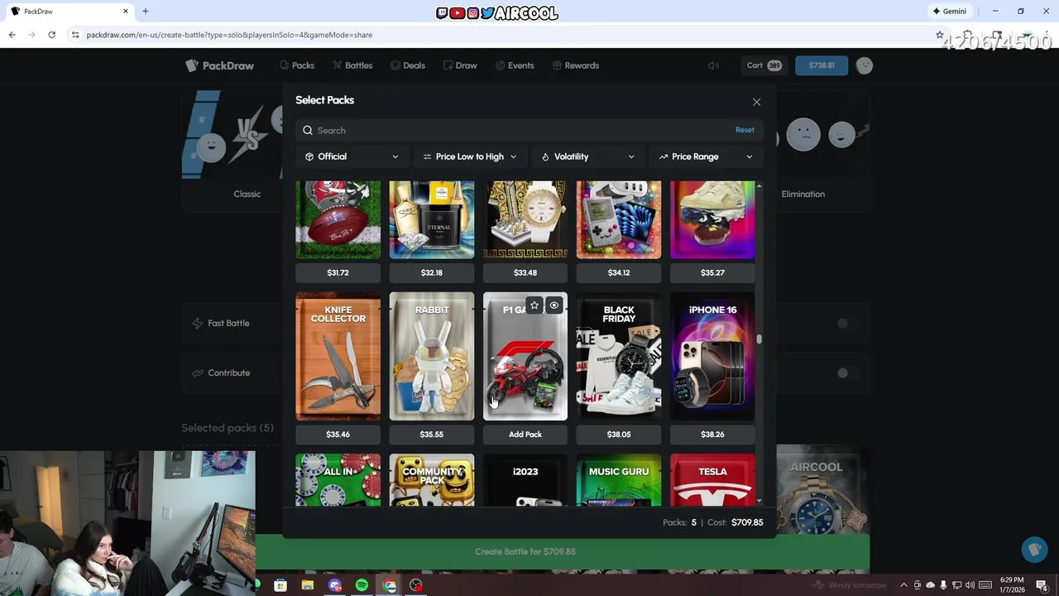This screenshot has height=596, width=1059.
Task: Open the Cart with 389 items
Action: (764, 65)
